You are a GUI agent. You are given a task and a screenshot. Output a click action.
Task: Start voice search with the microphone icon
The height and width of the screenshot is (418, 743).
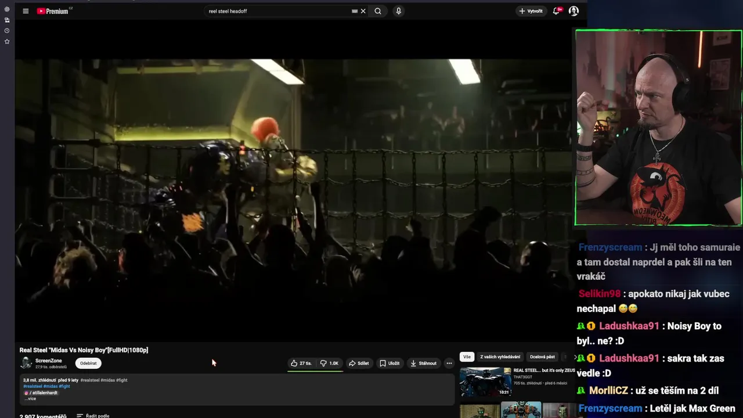click(398, 11)
